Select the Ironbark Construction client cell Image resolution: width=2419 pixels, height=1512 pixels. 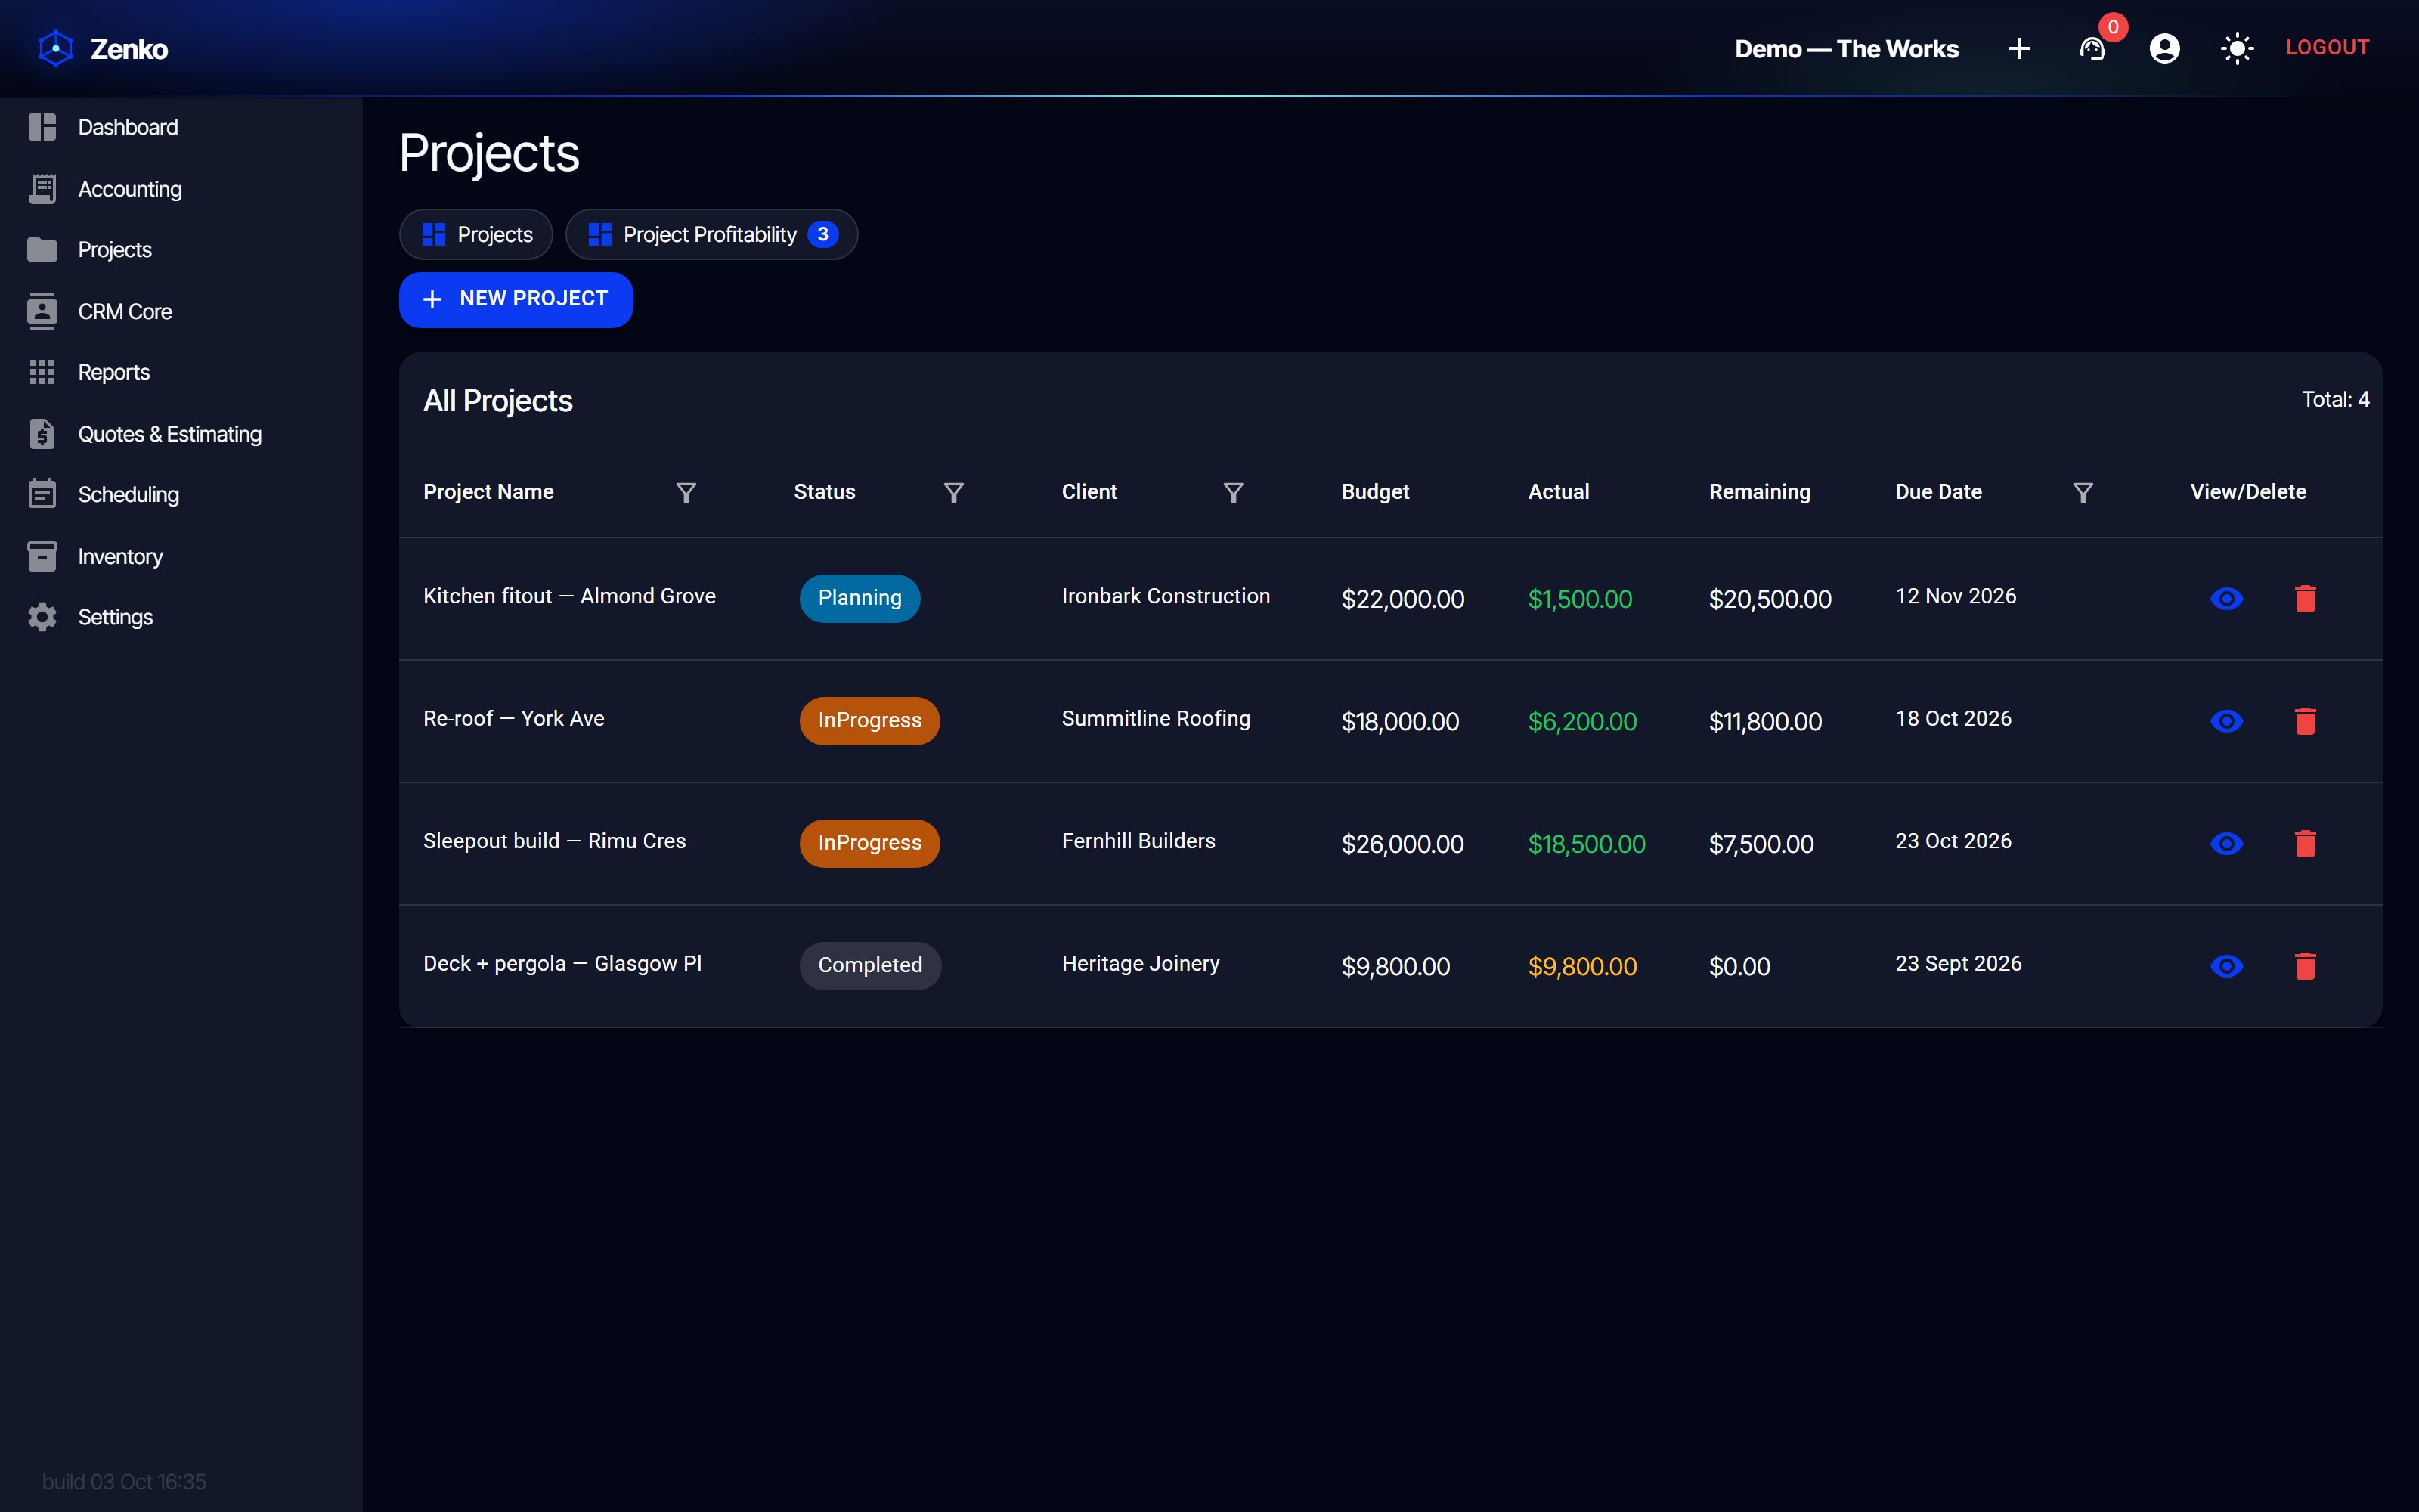coord(1166,596)
